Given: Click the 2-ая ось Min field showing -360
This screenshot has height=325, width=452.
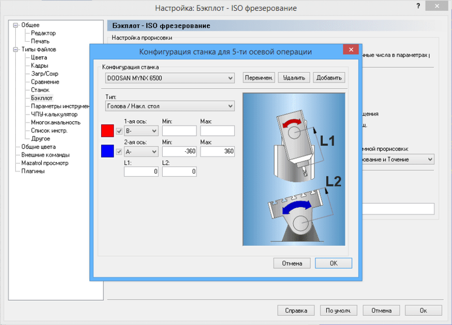Looking at the screenshot, I should [179, 151].
